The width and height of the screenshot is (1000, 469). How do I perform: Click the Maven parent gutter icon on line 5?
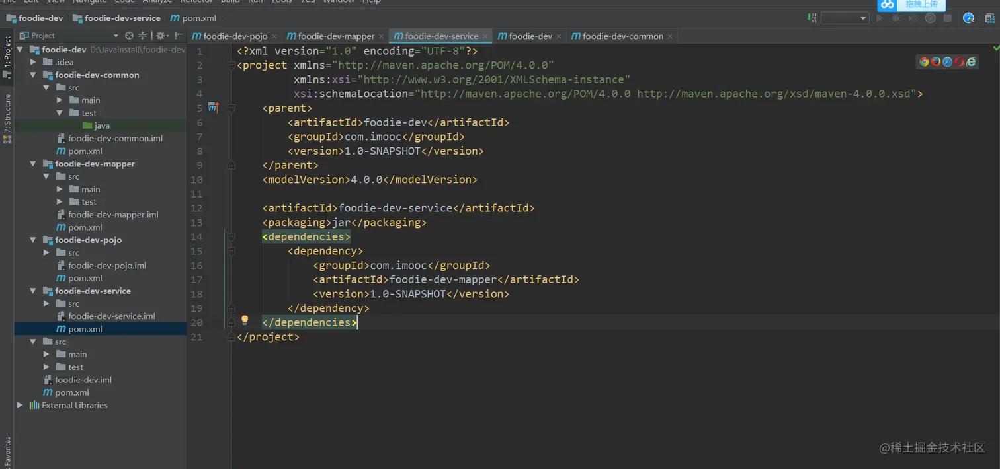(213, 107)
